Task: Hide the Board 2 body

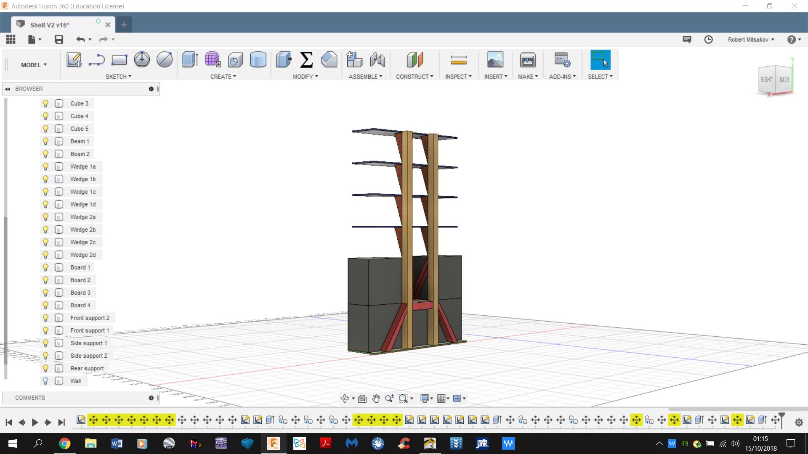Action: point(45,280)
